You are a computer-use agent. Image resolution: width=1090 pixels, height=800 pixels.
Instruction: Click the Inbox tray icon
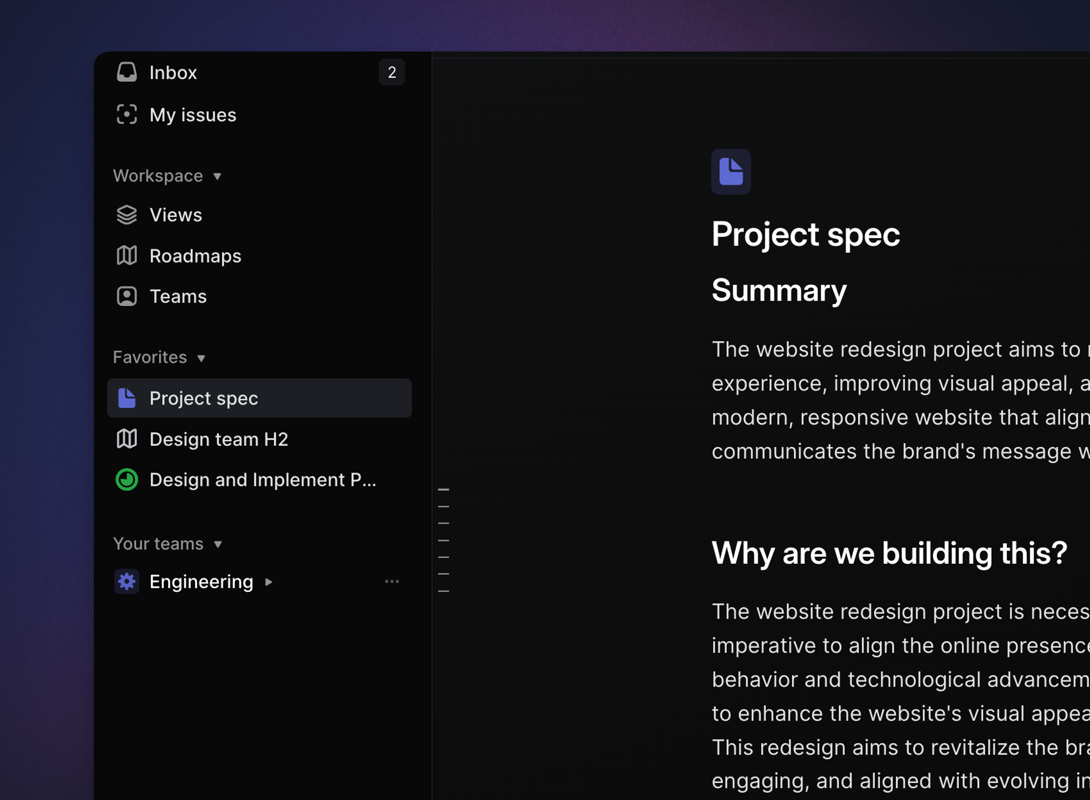click(x=127, y=72)
